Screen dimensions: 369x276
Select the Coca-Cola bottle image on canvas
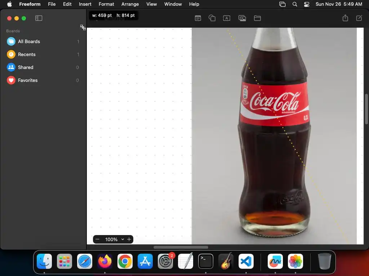[x=274, y=136]
